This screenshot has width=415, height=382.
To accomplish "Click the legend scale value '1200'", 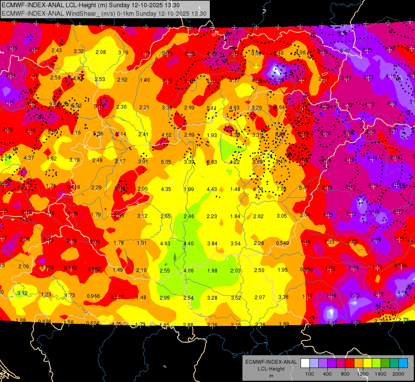I will tap(363, 374).
